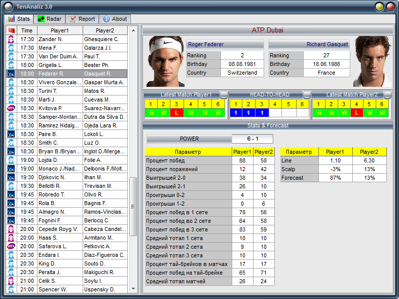
Task: Click the Line value 1,10 for Player1
Action: tap(336, 161)
